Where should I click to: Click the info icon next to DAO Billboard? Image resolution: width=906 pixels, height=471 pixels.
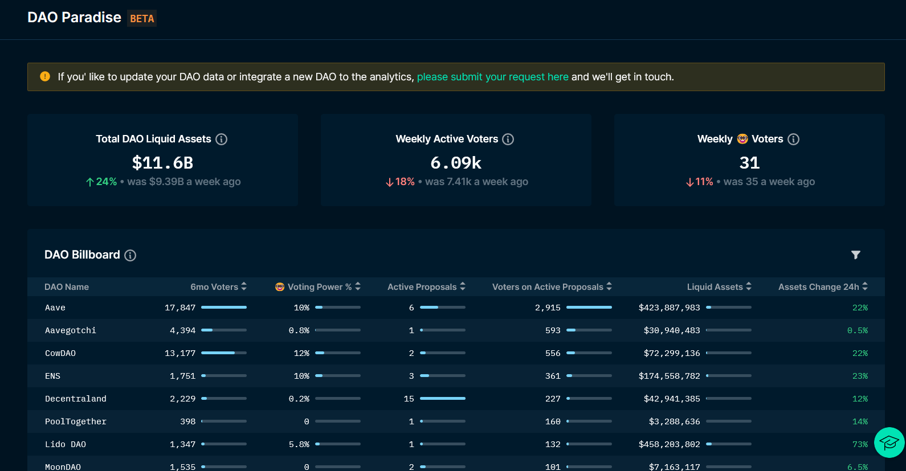(130, 255)
